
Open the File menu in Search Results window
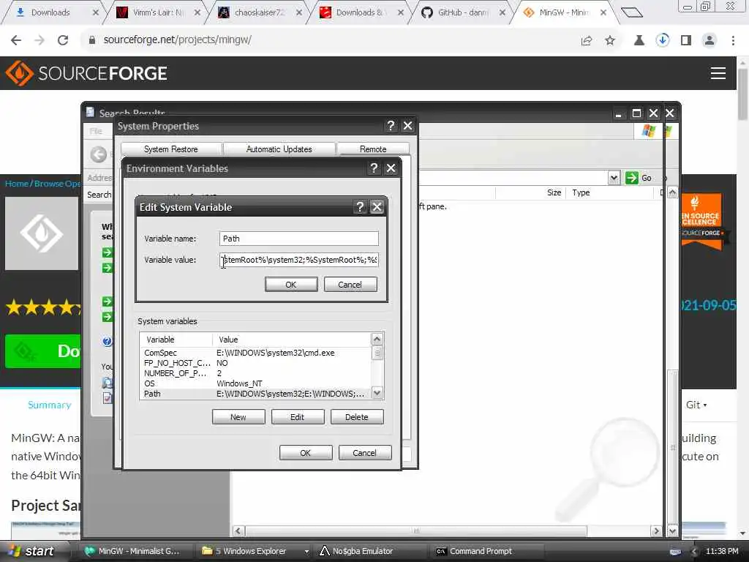pyautogui.click(x=96, y=131)
